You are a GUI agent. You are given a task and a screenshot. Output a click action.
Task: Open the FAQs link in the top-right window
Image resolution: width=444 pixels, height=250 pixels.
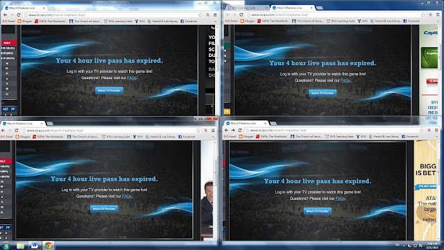(345, 81)
